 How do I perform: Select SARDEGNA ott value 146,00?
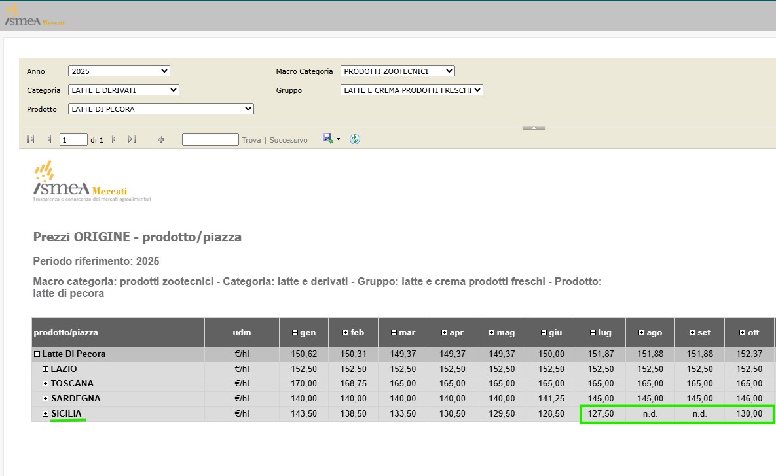[x=749, y=398]
